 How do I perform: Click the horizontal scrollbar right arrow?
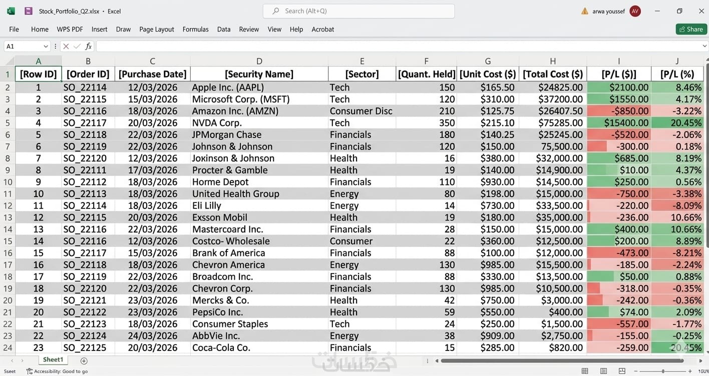coord(700,360)
